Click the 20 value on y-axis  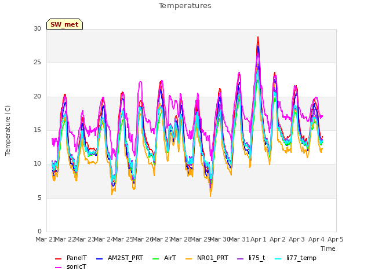[37, 97]
